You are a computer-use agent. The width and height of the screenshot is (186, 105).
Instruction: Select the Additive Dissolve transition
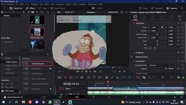point(37,64)
